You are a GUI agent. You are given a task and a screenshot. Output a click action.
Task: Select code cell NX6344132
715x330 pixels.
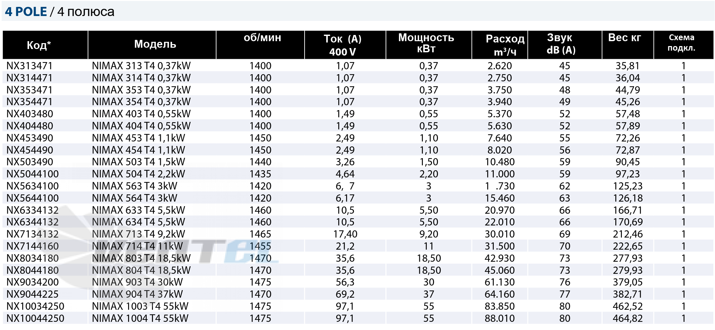point(33,222)
